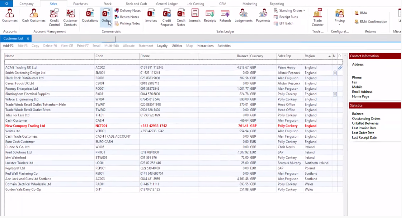Select Golden Vale Dairy Co-Op row

(173, 190)
